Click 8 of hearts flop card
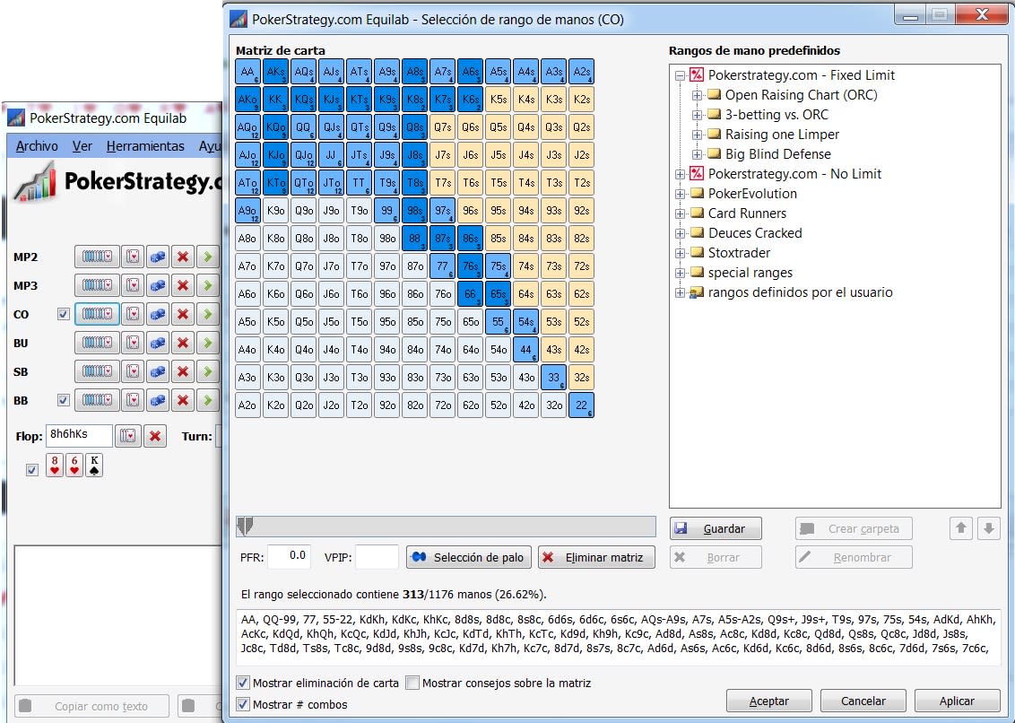This screenshot has height=723, width=1015. pos(55,466)
